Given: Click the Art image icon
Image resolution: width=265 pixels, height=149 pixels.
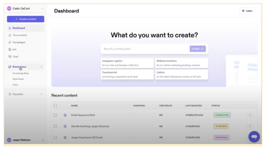Looking at the screenshot, I should pyautogui.click(x=10, y=50).
